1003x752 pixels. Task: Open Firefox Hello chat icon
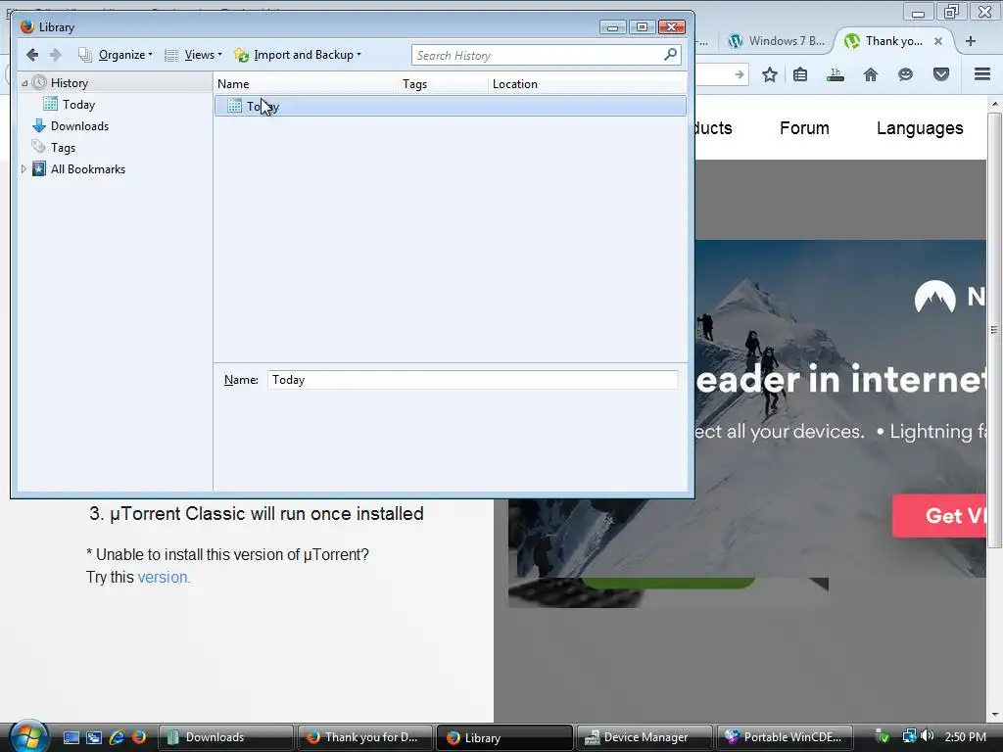tap(905, 74)
